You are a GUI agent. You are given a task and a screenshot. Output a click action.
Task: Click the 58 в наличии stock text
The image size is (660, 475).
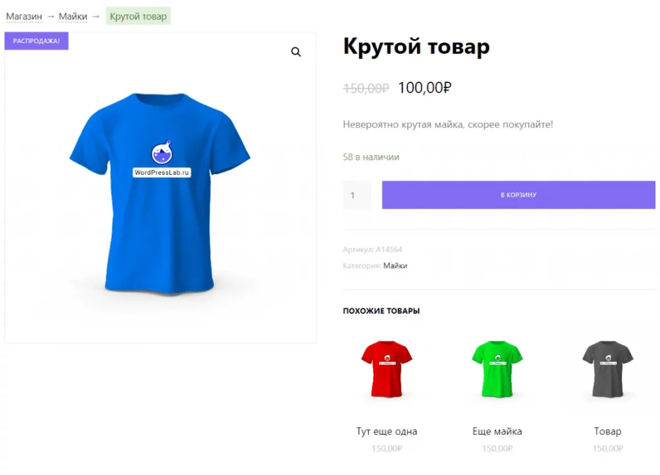click(x=371, y=157)
